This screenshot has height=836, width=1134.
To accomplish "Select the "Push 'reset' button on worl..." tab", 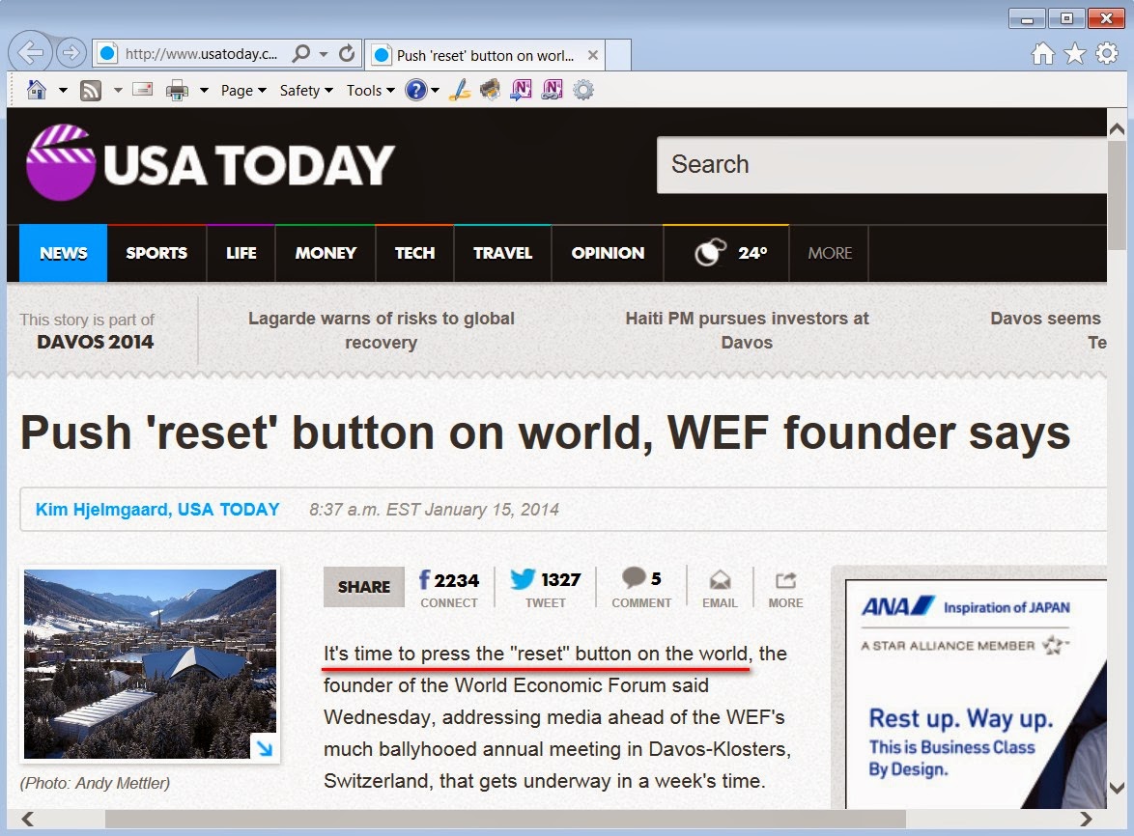I will 485,55.
